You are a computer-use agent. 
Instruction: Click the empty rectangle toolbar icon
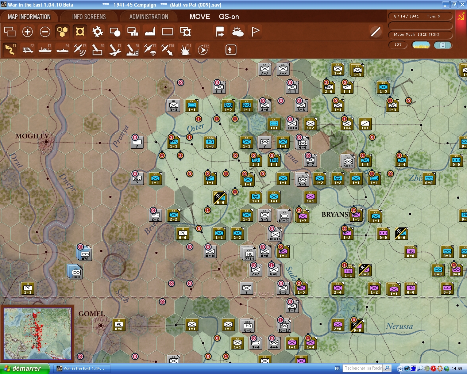tap(167, 32)
